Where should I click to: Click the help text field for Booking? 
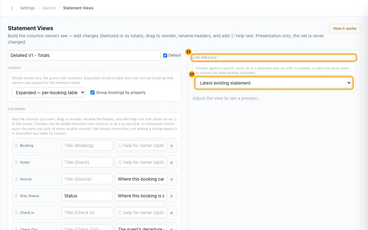click(141, 145)
